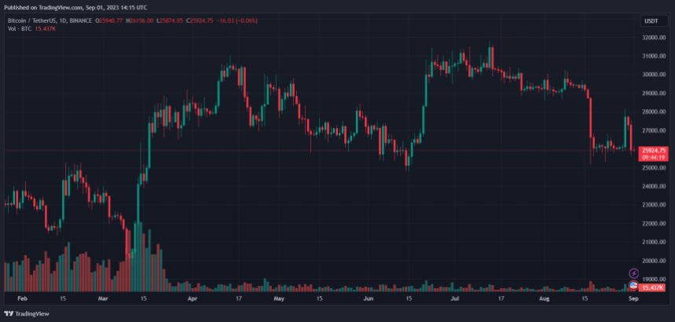675x322 pixels.
Task: Select the Vol · BTC indicator label
Action: coord(19,29)
